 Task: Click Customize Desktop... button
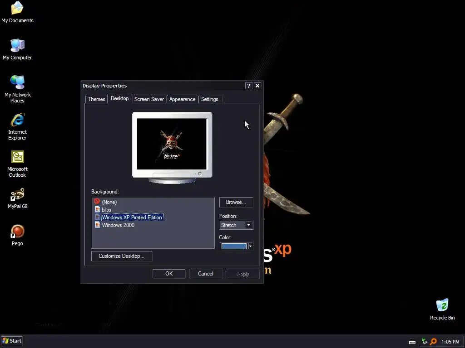coord(122,256)
